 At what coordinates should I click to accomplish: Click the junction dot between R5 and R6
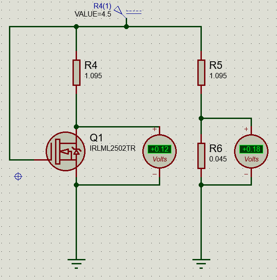201,119
